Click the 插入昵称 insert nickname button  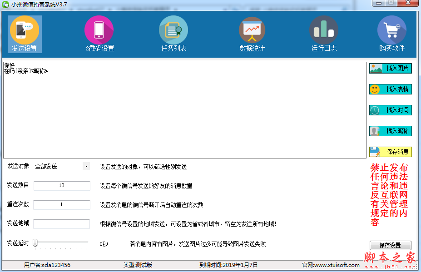pyautogui.click(x=391, y=131)
